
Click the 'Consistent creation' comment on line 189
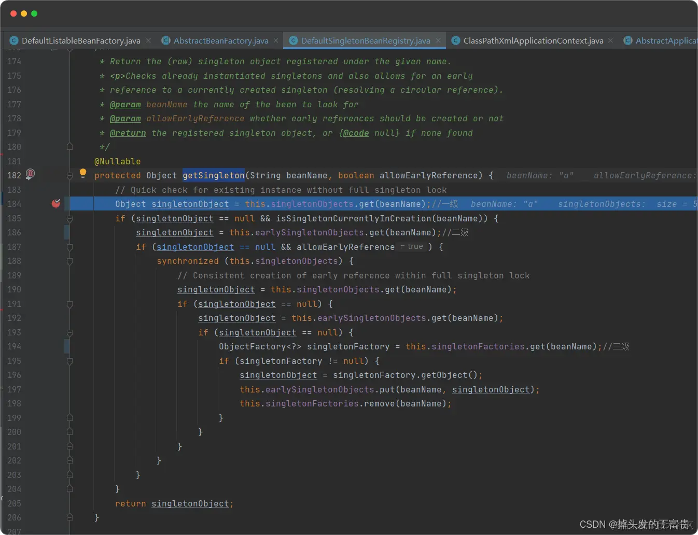tap(353, 275)
